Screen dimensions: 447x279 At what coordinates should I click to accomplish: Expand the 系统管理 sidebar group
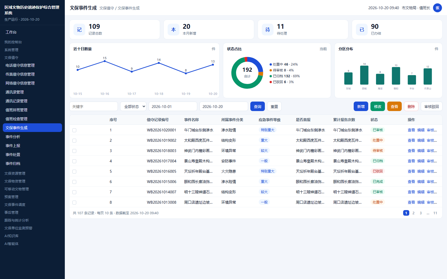tap(11, 50)
